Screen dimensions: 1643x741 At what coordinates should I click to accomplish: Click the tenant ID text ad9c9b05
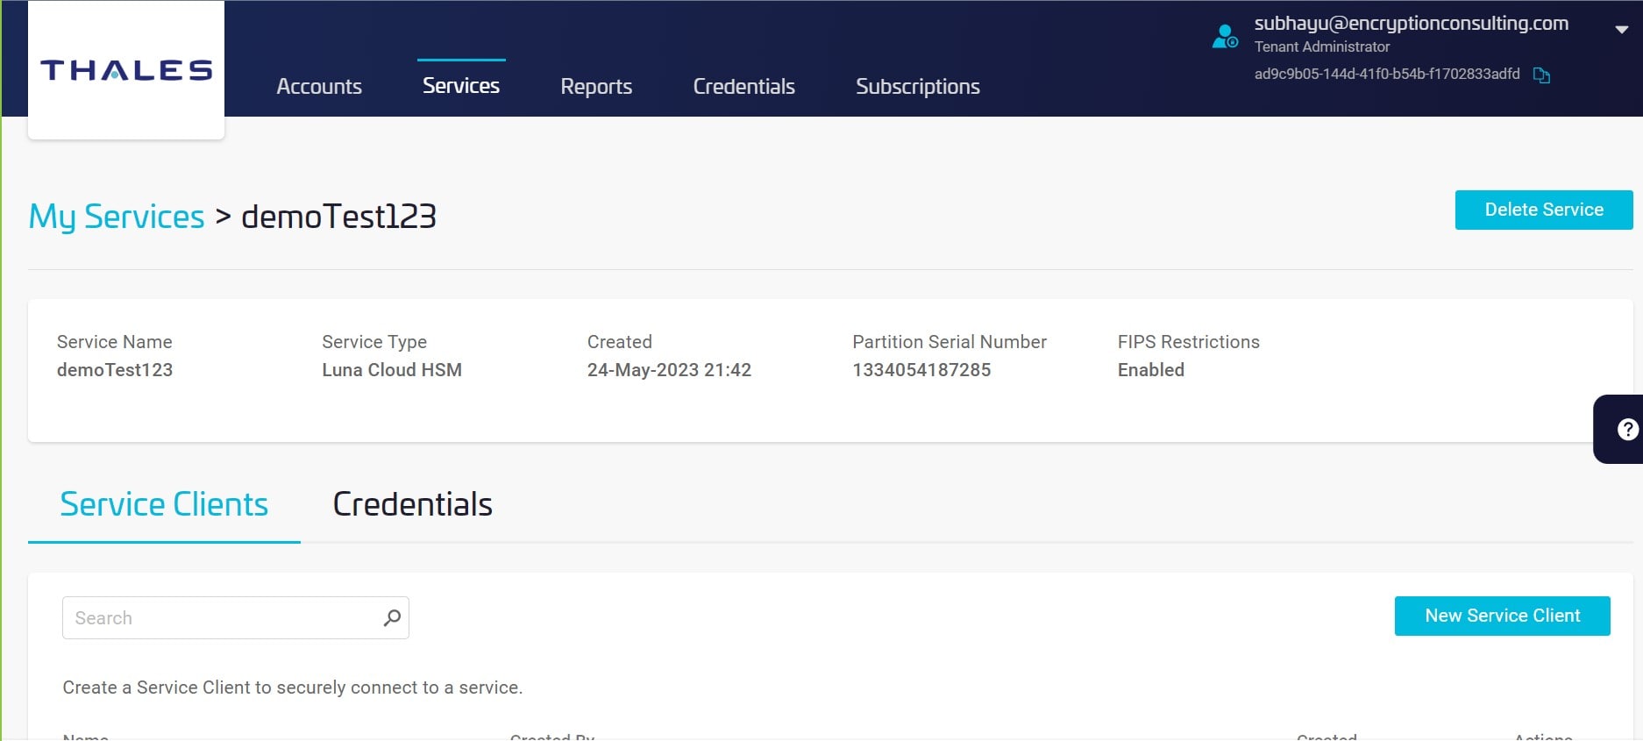pyautogui.click(x=1386, y=75)
